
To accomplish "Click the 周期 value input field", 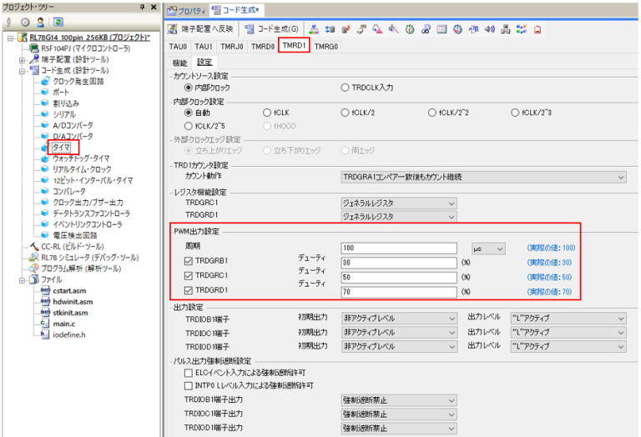I will [x=398, y=249].
